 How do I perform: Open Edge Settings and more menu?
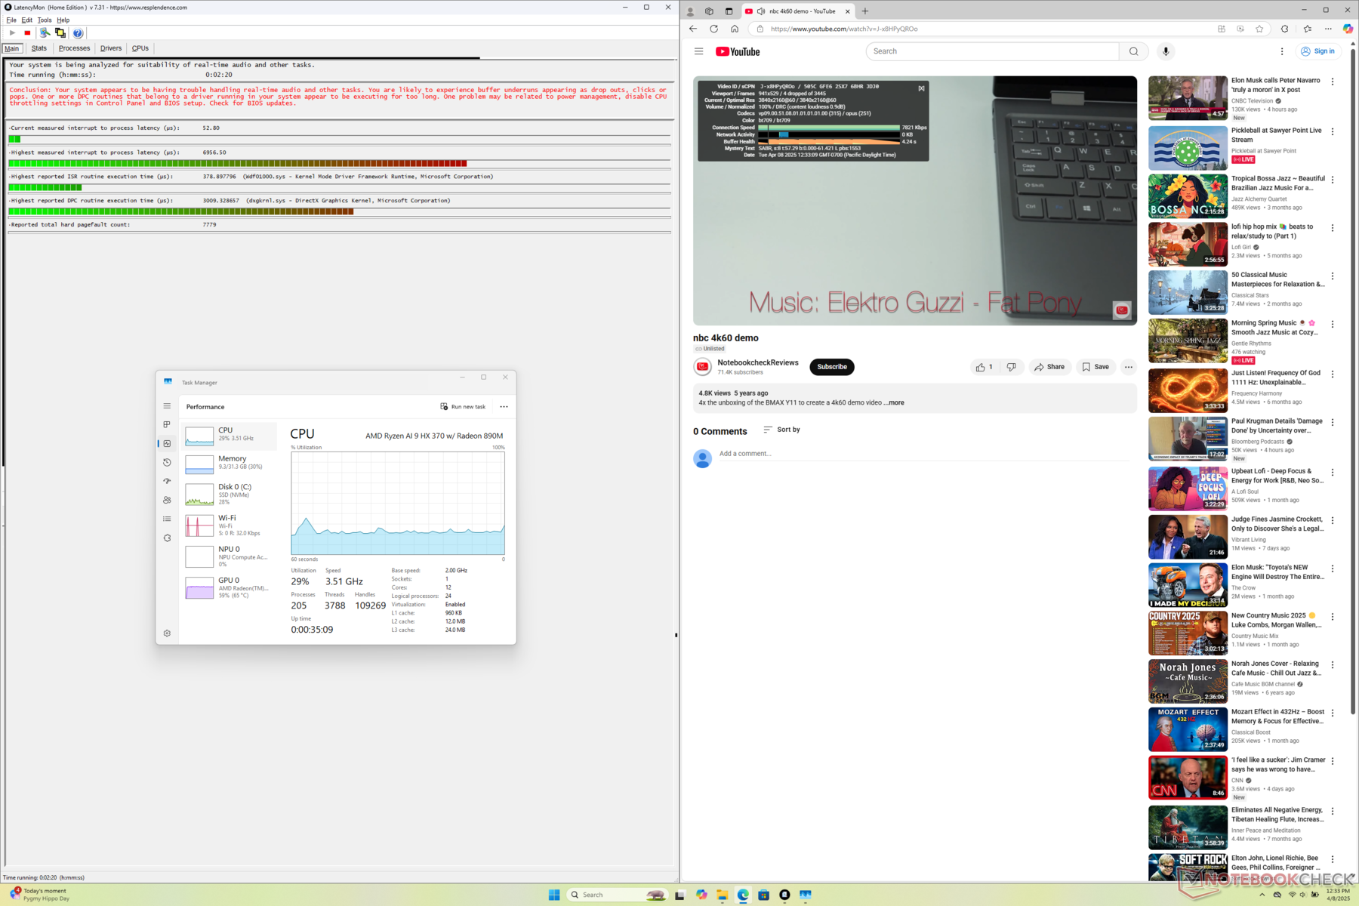pos(1328,29)
